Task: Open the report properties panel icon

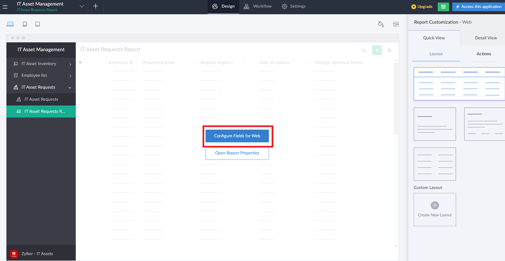Action: 396,24
